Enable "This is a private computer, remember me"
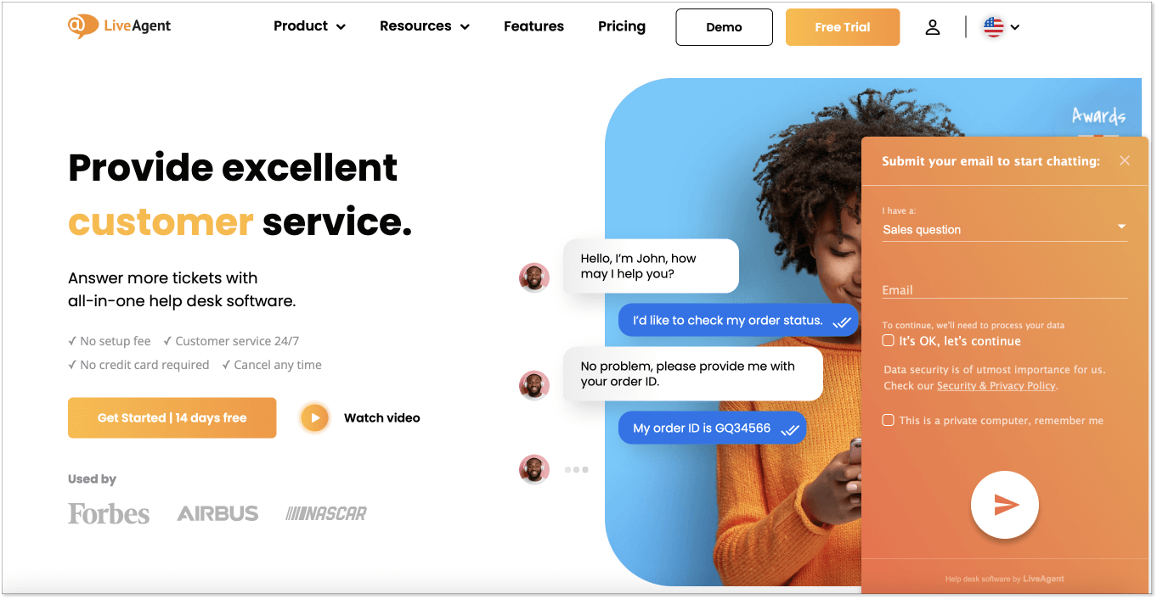This screenshot has height=599, width=1157. coord(889,420)
